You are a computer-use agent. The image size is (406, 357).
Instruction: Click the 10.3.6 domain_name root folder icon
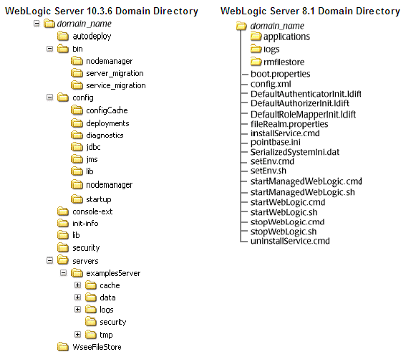click(x=49, y=24)
